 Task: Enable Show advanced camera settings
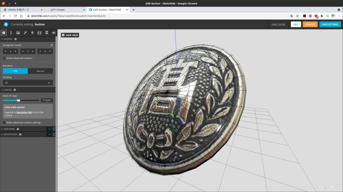(x=4, y=123)
